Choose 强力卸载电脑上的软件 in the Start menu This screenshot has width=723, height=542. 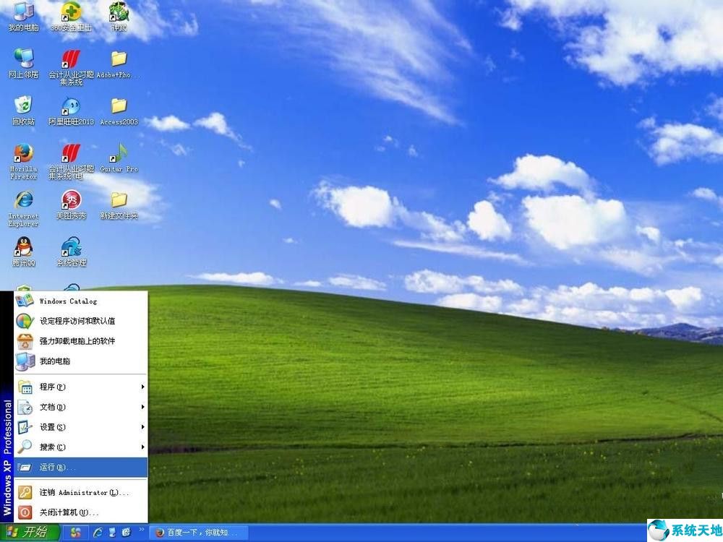point(81,341)
